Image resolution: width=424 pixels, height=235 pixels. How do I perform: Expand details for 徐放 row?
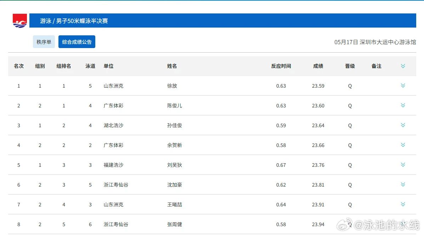[403, 86]
